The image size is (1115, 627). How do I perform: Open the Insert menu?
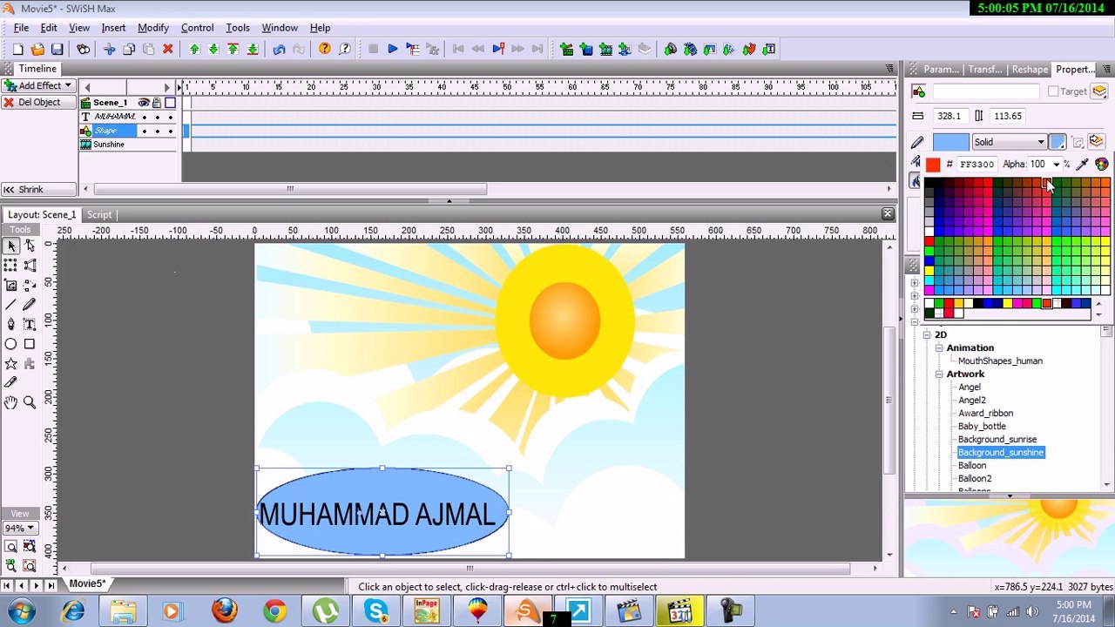113,28
